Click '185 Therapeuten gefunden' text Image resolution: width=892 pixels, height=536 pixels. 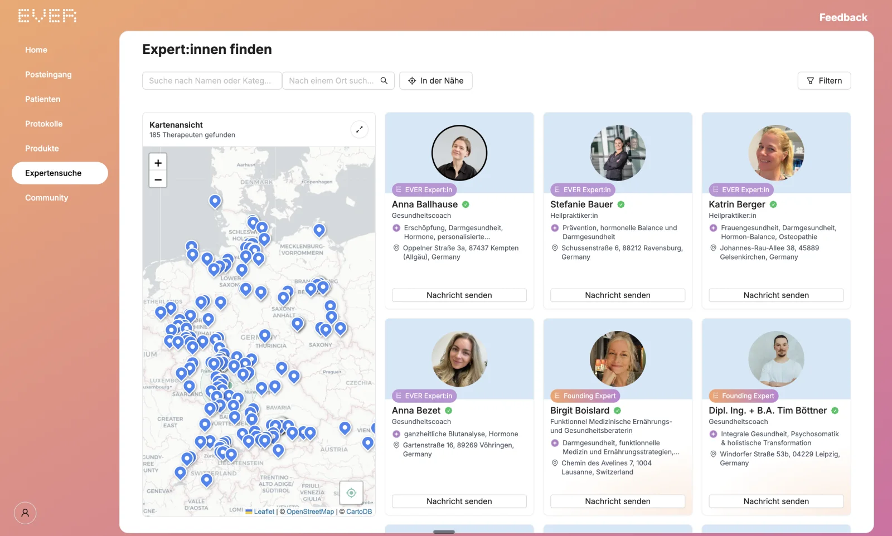(x=192, y=135)
